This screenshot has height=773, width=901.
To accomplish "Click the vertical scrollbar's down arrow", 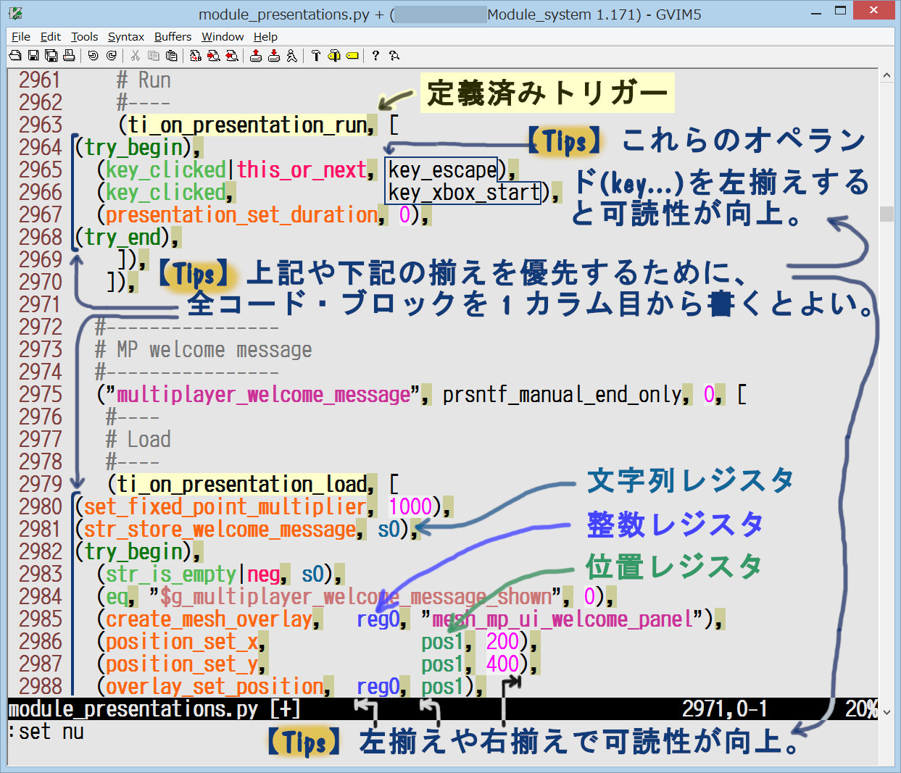I will (887, 712).
